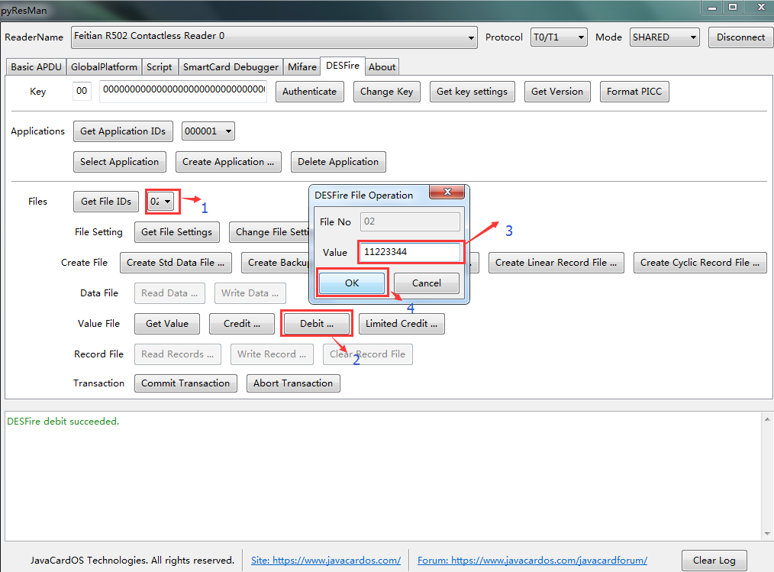The width and height of the screenshot is (774, 572).
Task: Click the Disconnect button
Action: (740, 37)
